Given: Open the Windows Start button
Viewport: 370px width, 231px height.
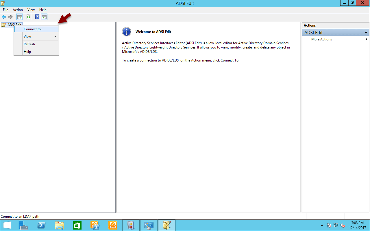Looking at the screenshot, I should click(x=7, y=225).
